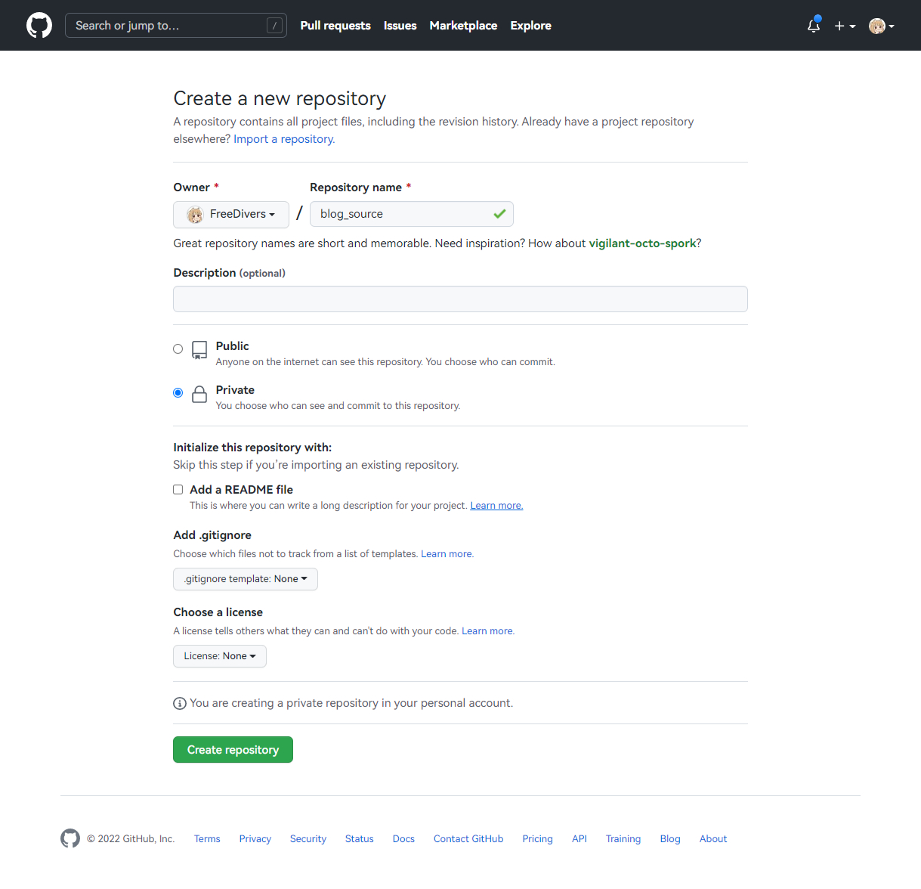Open the API footer link
Image resolution: width=921 pixels, height=889 pixels.
click(x=579, y=839)
